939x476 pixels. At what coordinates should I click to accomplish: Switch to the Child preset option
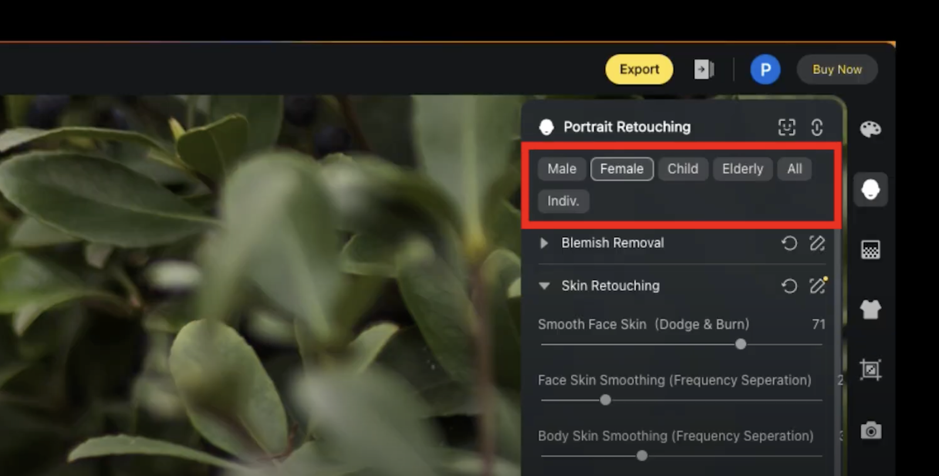point(683,168)
